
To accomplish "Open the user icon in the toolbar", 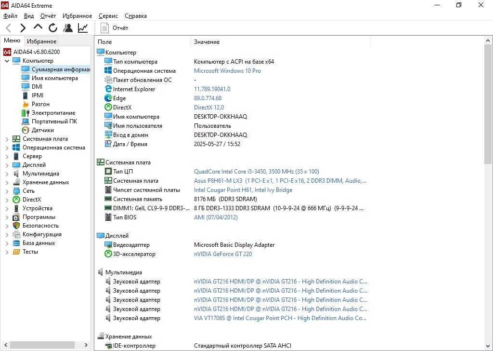I will pyautogui.click(x=67, y=28).
